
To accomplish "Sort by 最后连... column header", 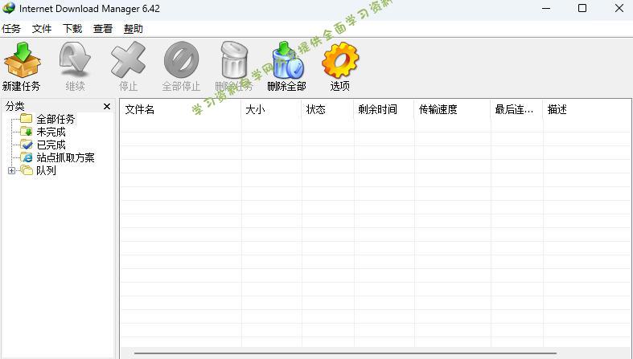I will tap(516, 109).
